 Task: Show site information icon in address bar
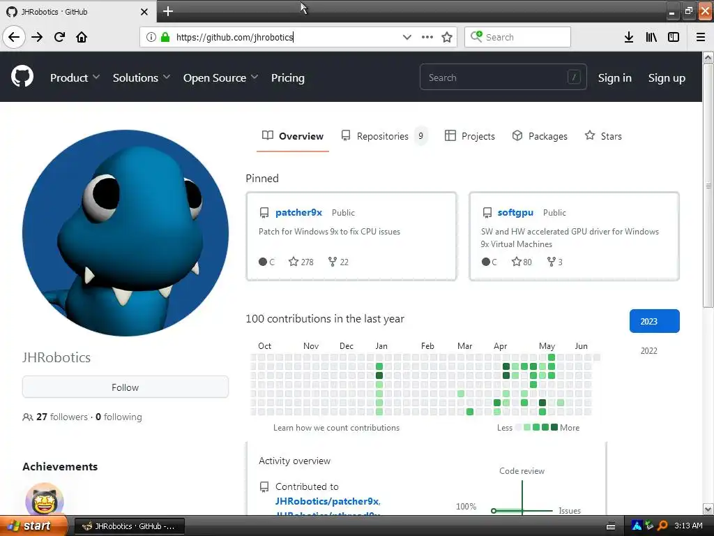point(151,37)
